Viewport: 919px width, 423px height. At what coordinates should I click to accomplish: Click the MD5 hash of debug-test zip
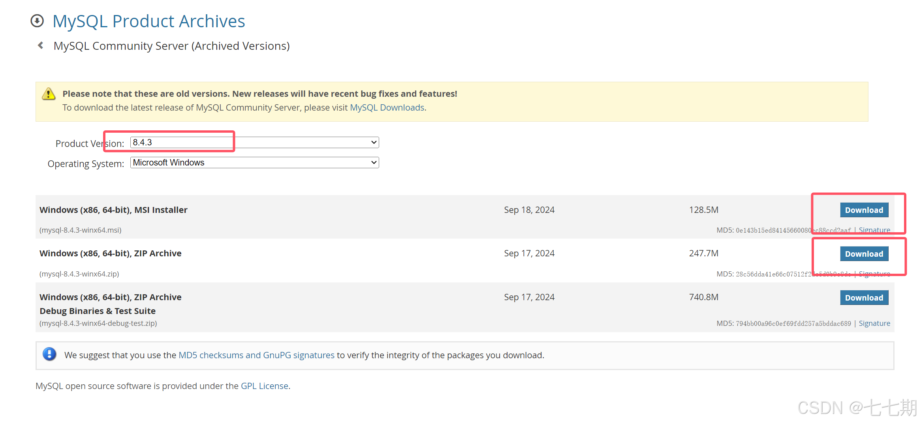tap(793, 323)
